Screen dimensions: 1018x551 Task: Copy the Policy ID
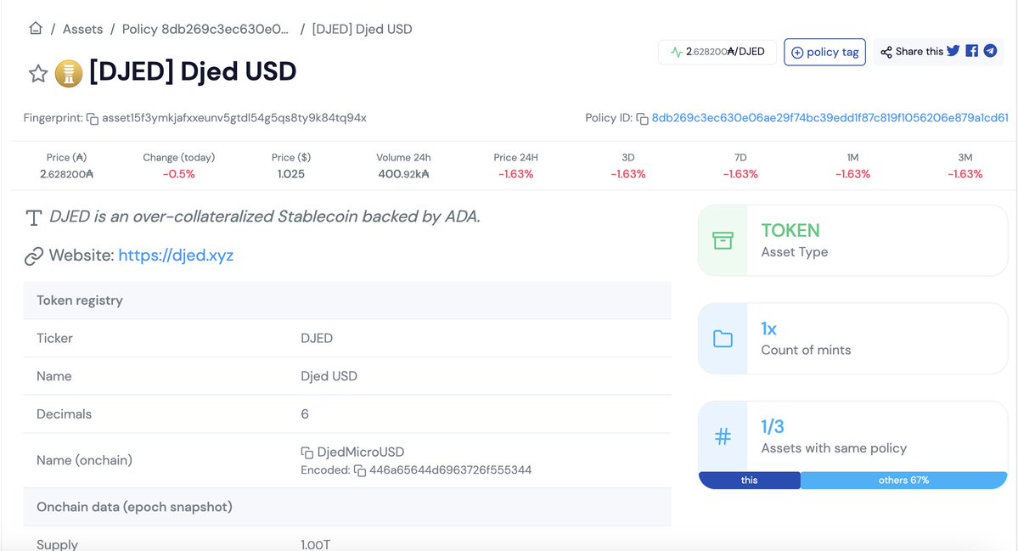pos(642,119)
